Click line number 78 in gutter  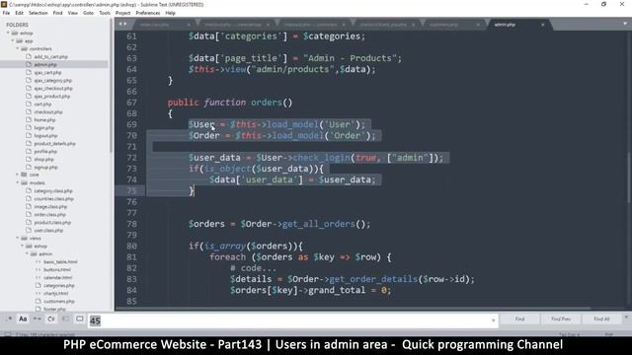click(131, 224)
